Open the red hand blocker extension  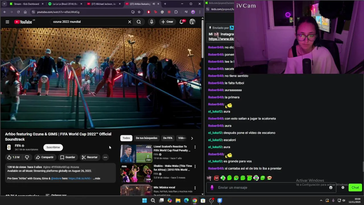(x=148, y=12)
